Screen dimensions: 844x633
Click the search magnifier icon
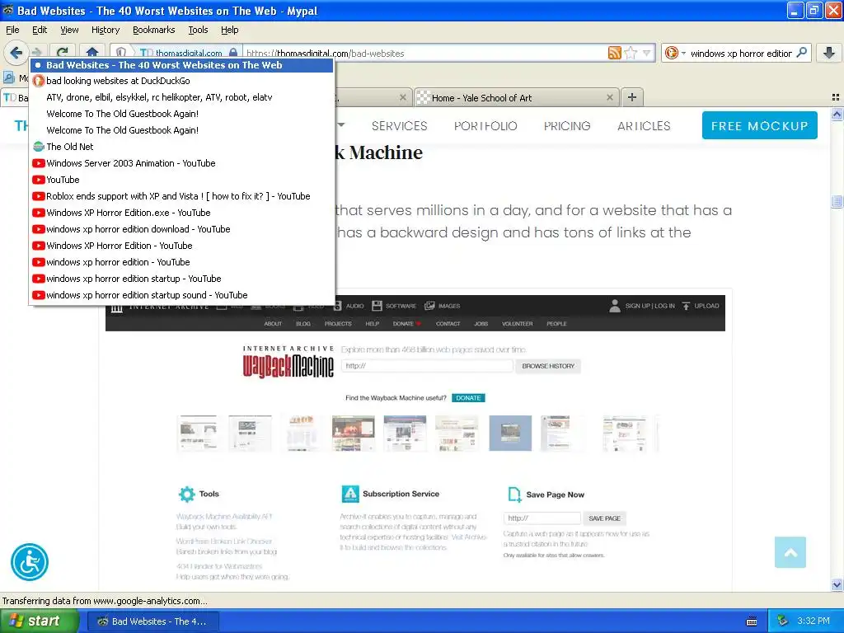(801, 53)
